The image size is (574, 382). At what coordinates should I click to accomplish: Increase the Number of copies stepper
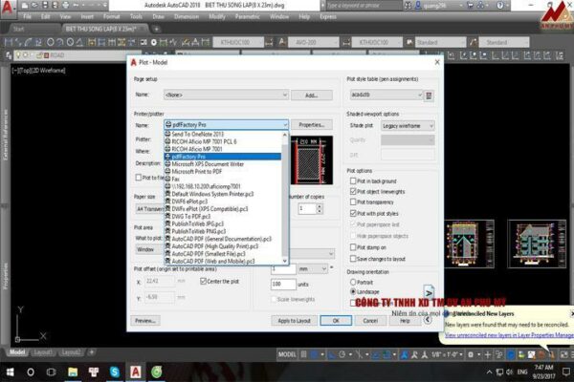(x=320, y=206)
